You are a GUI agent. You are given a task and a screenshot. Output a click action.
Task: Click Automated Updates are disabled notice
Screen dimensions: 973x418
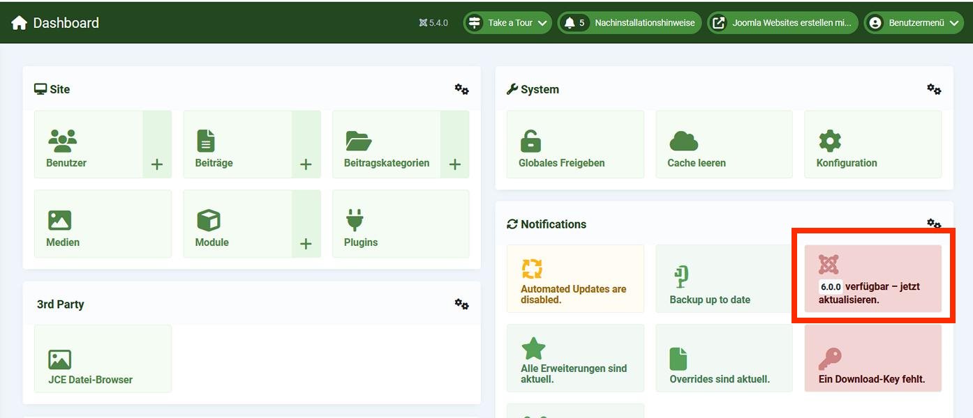[x=574, y=279]
